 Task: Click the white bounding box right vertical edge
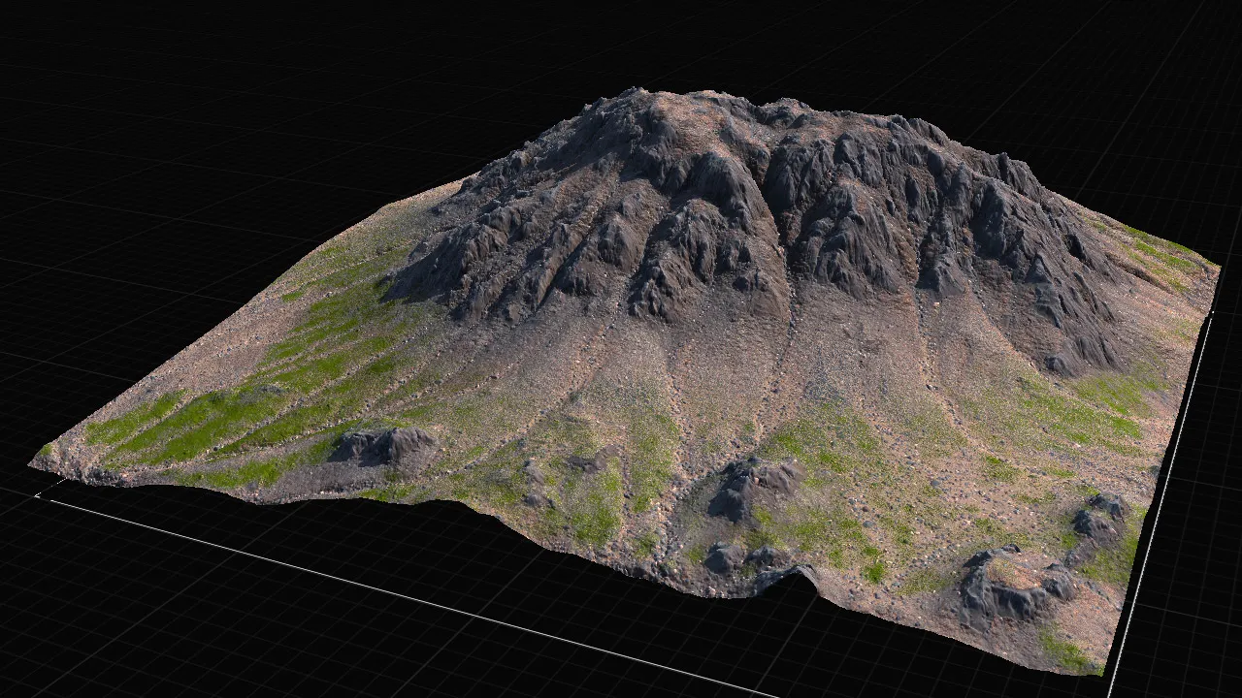pos(1160,494)
